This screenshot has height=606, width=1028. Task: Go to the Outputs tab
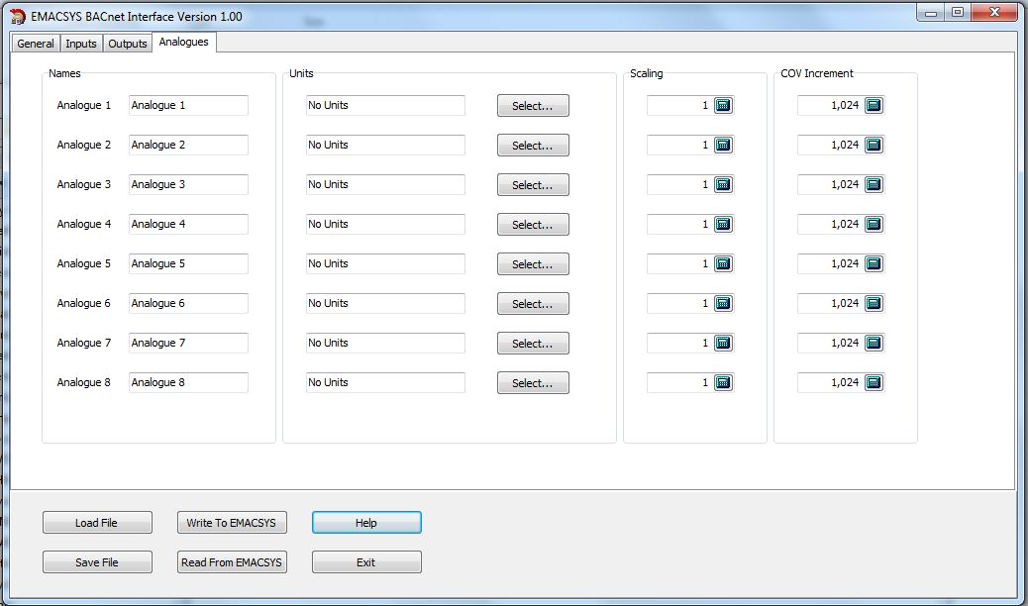click(127, 44)
